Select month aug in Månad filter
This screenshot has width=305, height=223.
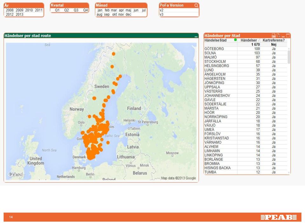(x=99, y=14)
